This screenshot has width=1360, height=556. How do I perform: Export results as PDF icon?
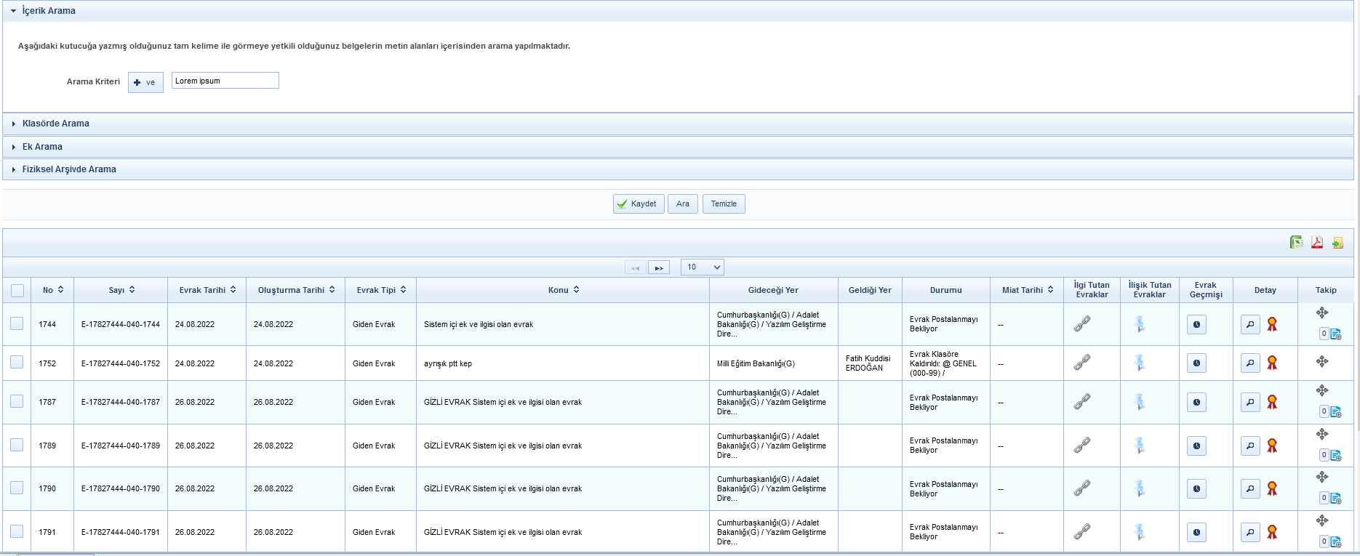[1317, 243]
